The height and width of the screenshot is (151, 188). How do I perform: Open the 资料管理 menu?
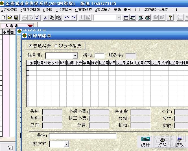coord(9,10)
